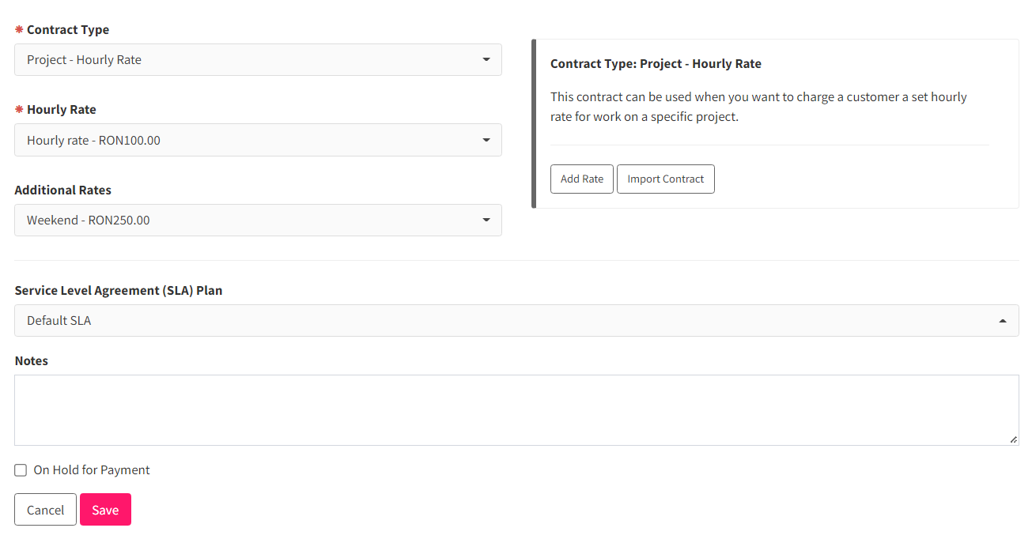Click the caret arrow in Additional Rates field

(x=486, y=220)
